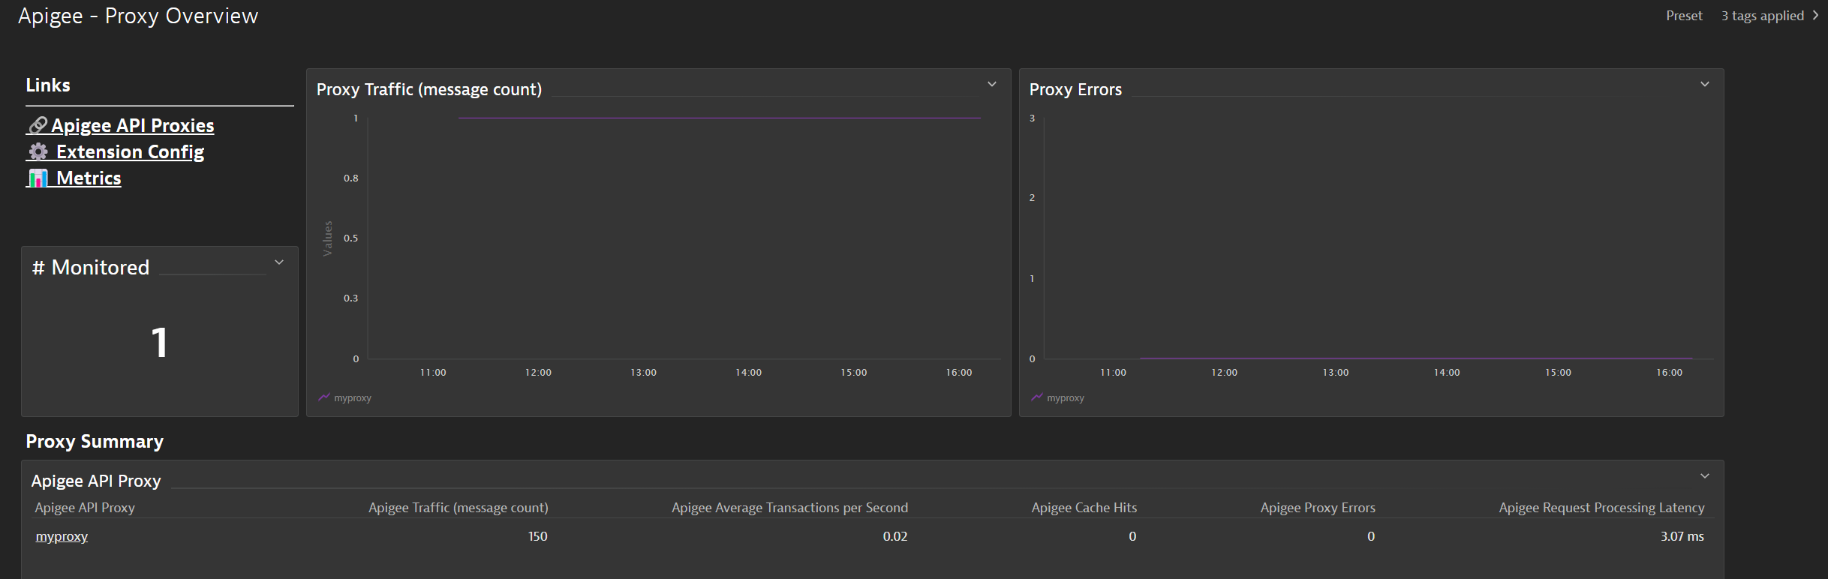Sort by Apigee Average Transactions per Second column
Viewport: 1828px width, 579px height.
click(x=789, y=508)
